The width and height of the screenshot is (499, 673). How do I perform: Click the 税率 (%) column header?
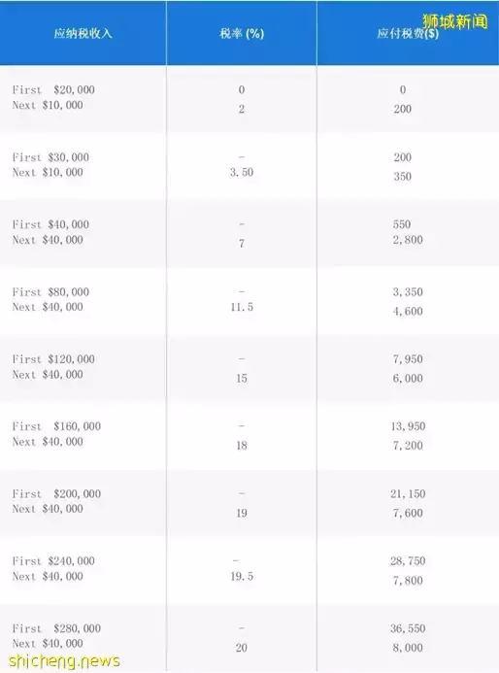click(x=242, y=33)
